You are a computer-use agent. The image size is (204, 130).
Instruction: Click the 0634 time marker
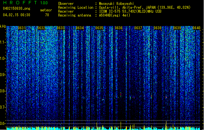click(x=80, y=28)
